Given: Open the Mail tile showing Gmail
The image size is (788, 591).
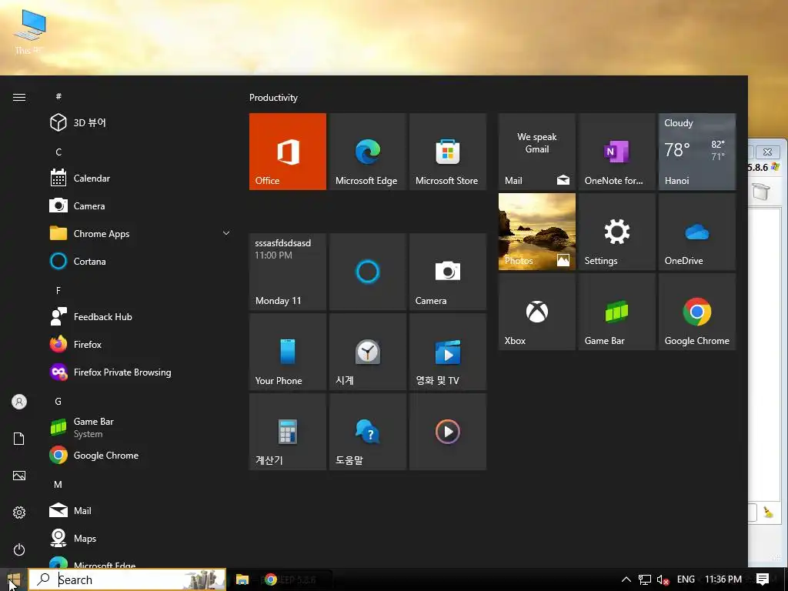Looking at the screenshot, I should 536,152.
